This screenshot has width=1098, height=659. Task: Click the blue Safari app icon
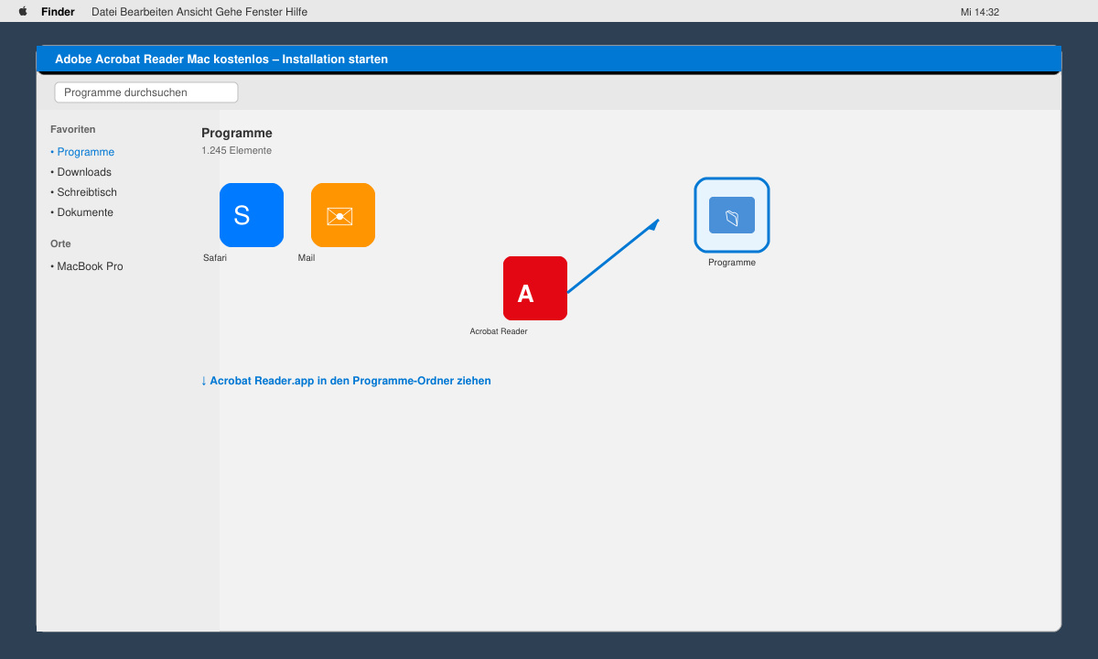point(252,215)
